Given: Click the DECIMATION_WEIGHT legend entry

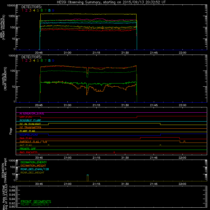Looking at the screenshot, I should tap(33, 166).
